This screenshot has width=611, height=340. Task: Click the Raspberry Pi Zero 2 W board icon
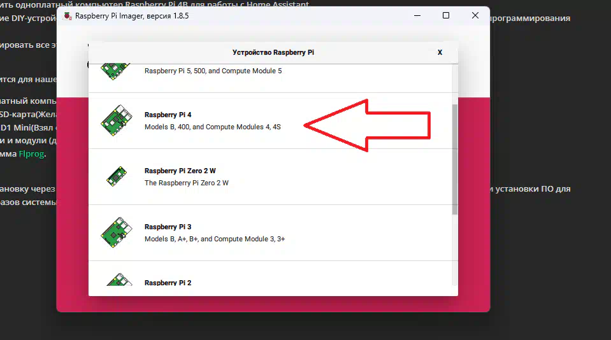tap(117, 176)
